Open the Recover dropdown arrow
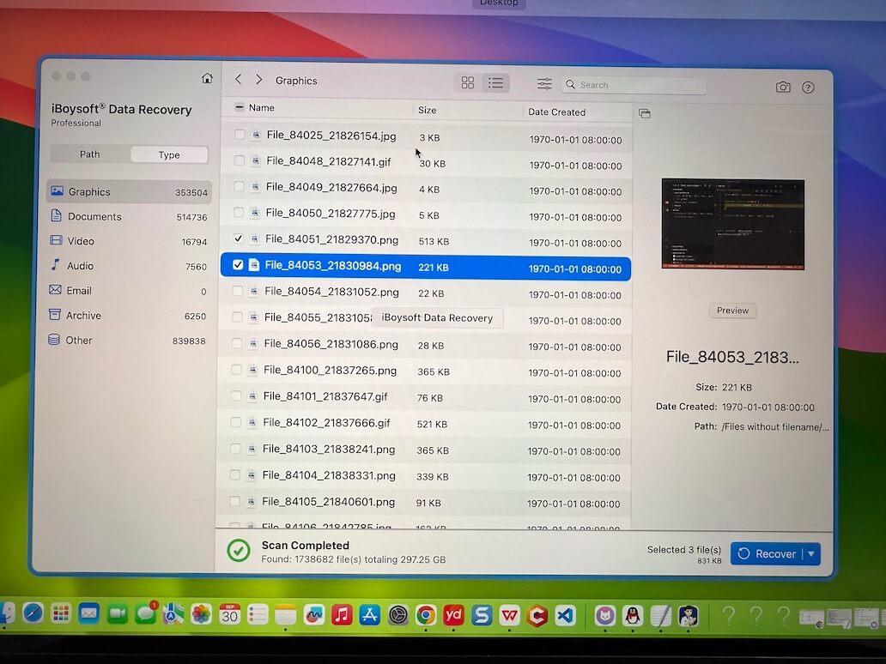 pos(811,554)
